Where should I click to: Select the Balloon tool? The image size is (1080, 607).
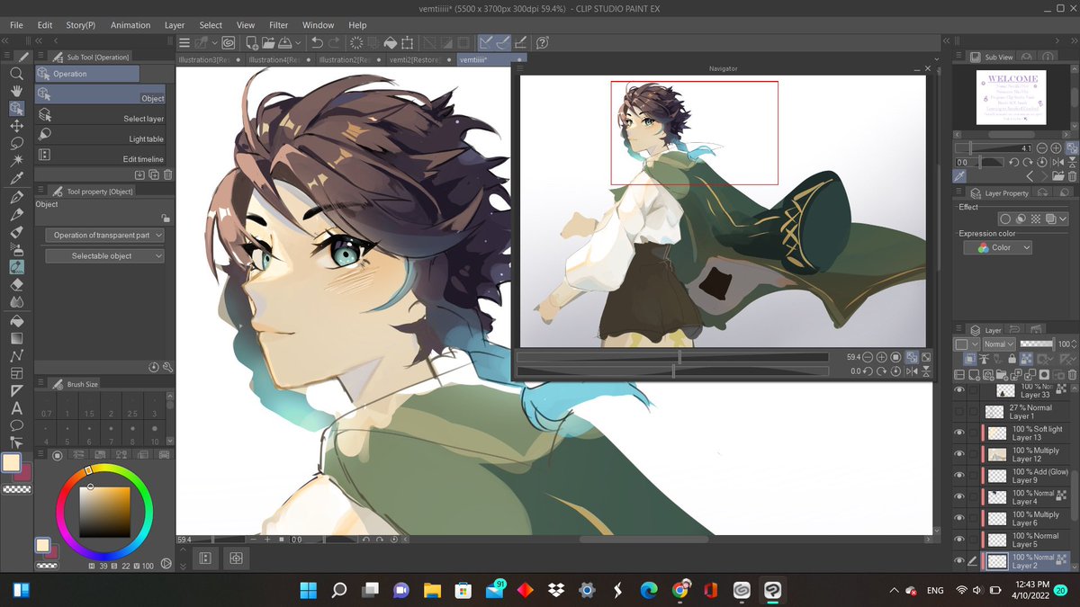[x=16, y=424]
